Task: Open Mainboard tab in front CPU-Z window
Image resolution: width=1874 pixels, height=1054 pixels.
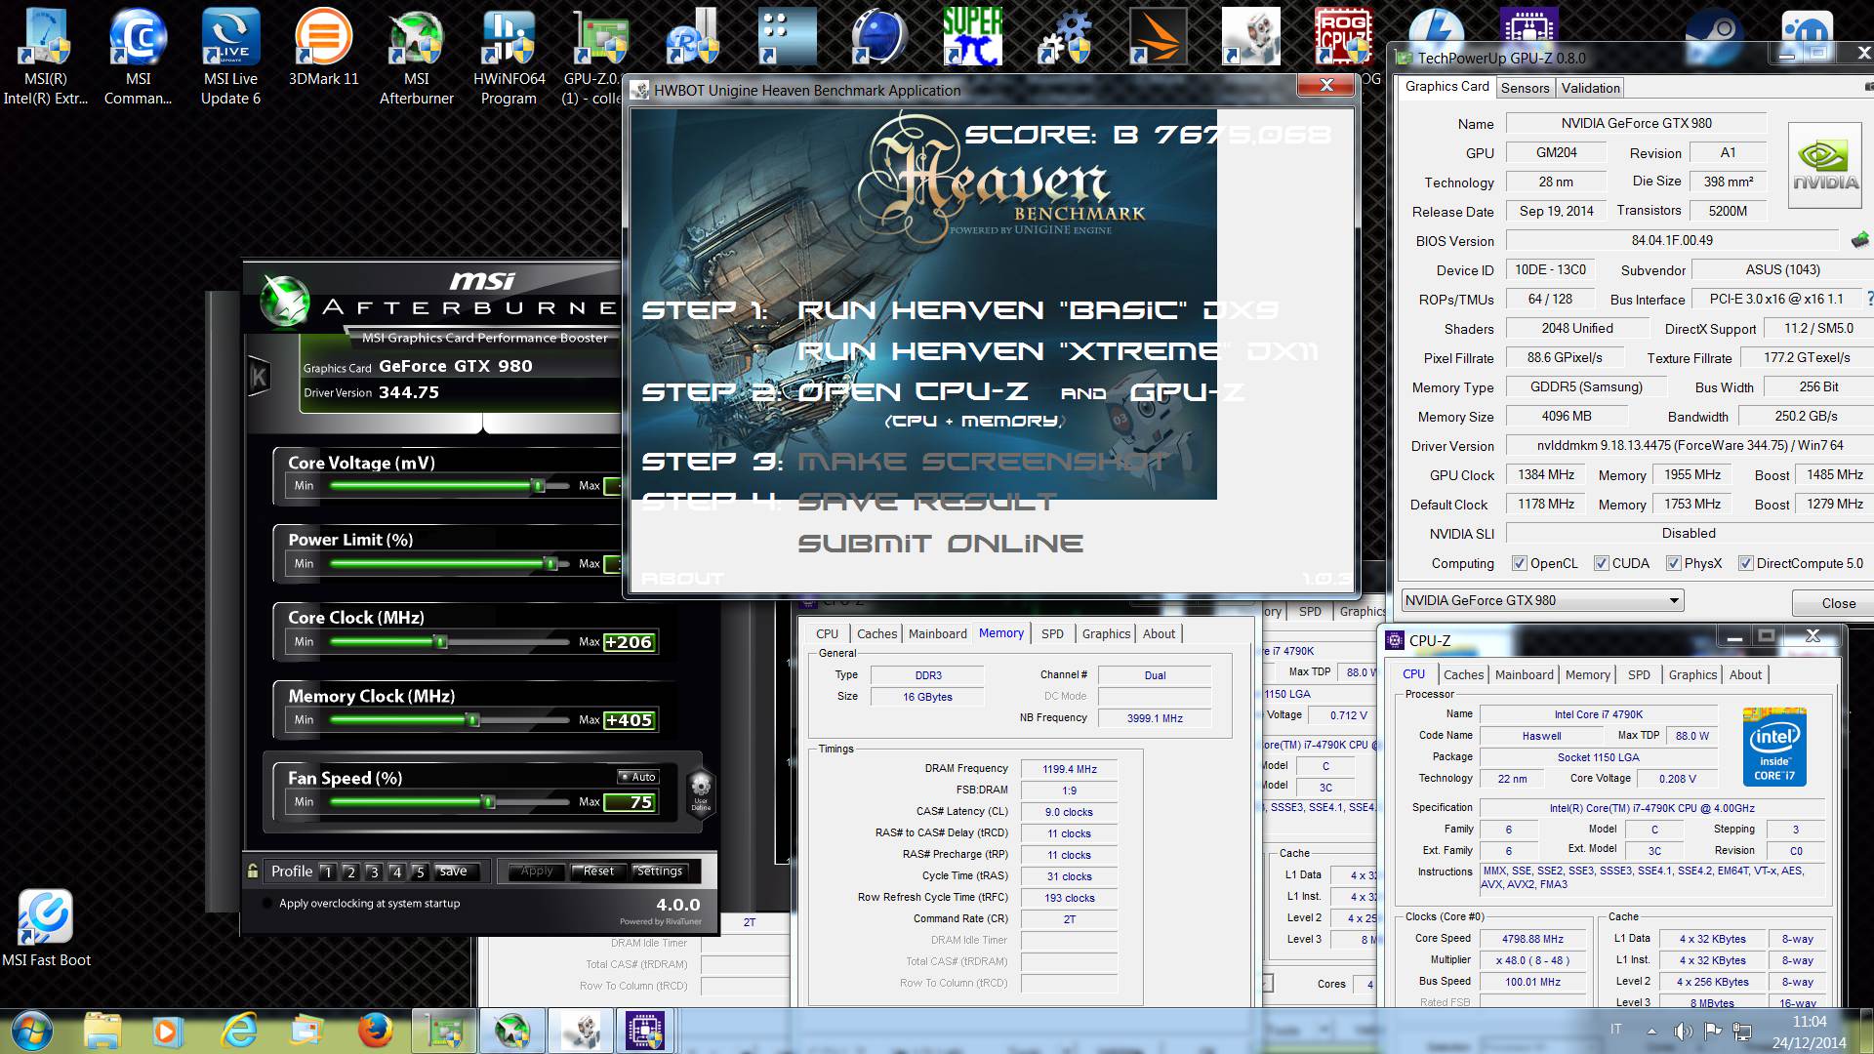Action: coord(1524,674)
